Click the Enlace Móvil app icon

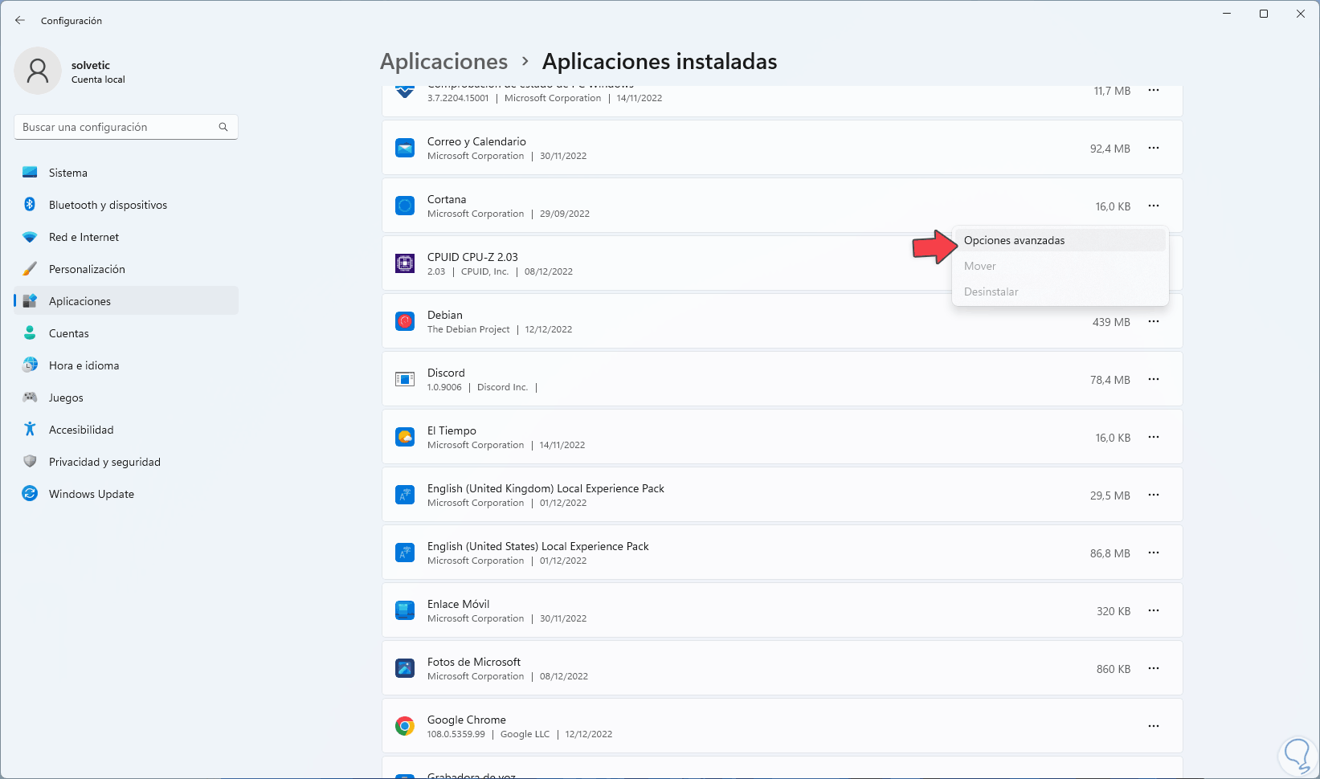pyautogui.click(x=405, y=610)
